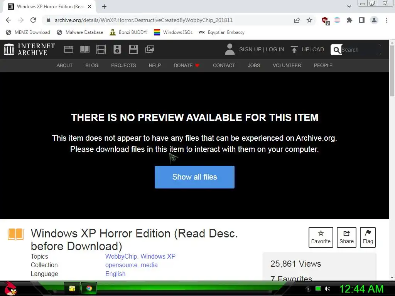Flag this item

tap(368, 237)
